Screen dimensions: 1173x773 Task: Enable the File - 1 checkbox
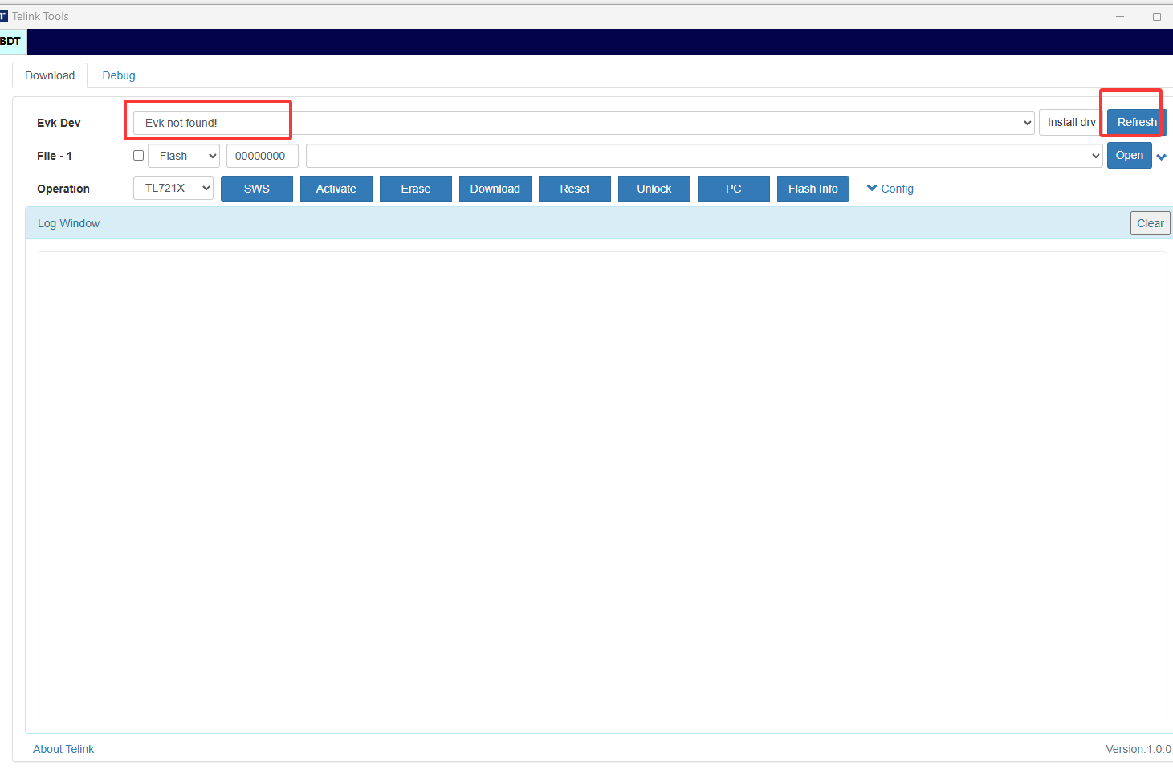coord(139,156)
